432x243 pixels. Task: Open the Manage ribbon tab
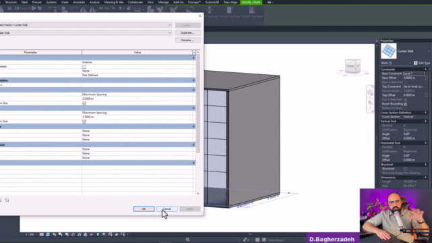(163, 2)
